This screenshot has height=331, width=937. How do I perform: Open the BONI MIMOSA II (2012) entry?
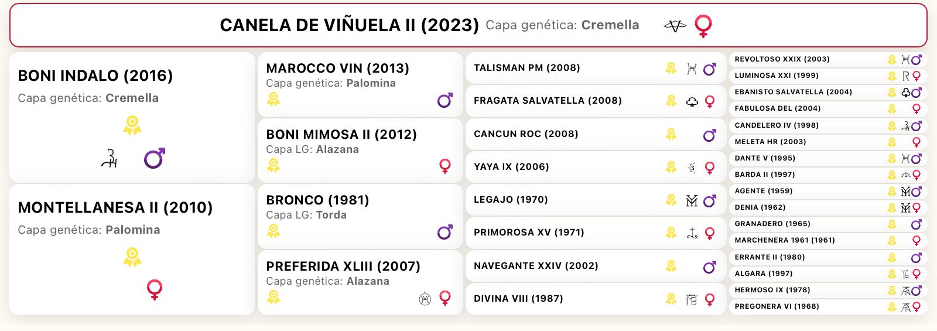click(360, 151)
